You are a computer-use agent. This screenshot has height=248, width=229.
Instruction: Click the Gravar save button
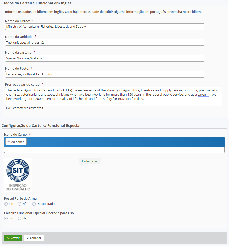tap(13, 238)
